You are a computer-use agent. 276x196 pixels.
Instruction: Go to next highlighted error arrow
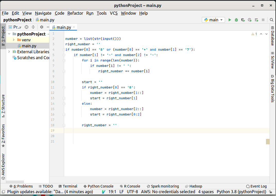pyautogui.click(x=266, y=34)
